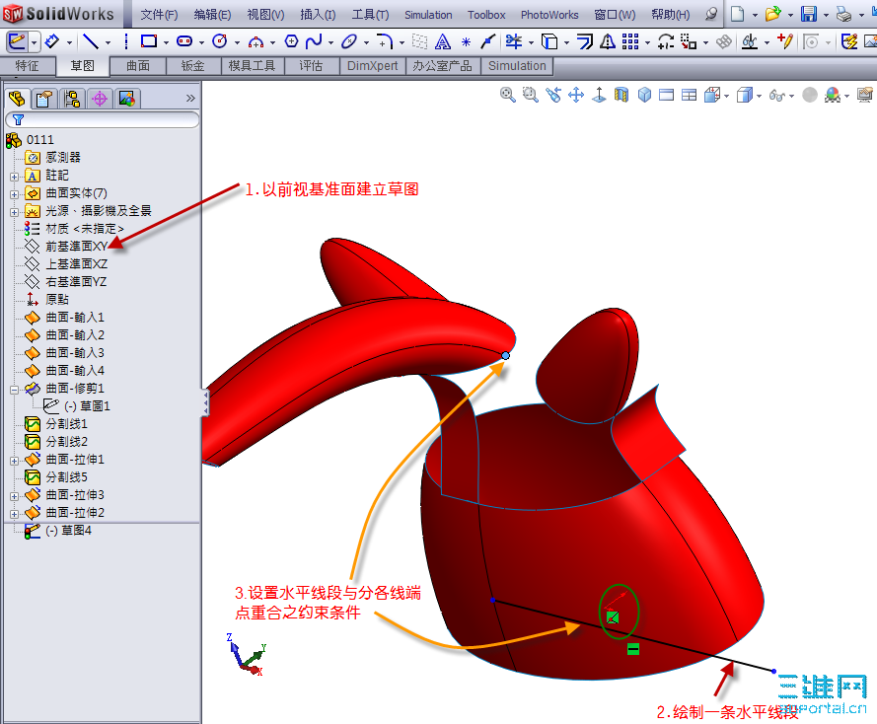Open the 插入(I) menu

pyautogui.click(x=318, y=15)
